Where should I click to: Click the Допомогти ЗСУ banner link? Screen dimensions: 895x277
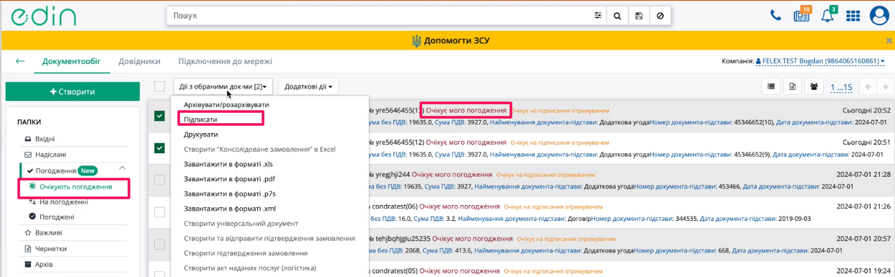point(450,40)
